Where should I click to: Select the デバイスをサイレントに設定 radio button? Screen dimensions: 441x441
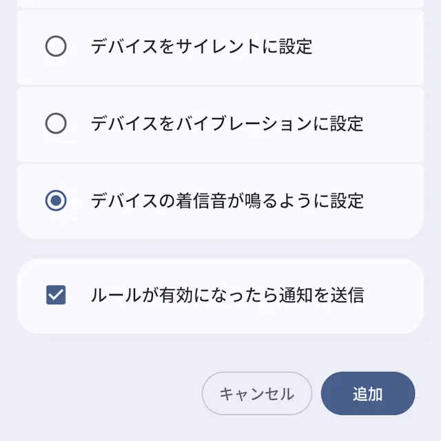[x=56, y=46]
